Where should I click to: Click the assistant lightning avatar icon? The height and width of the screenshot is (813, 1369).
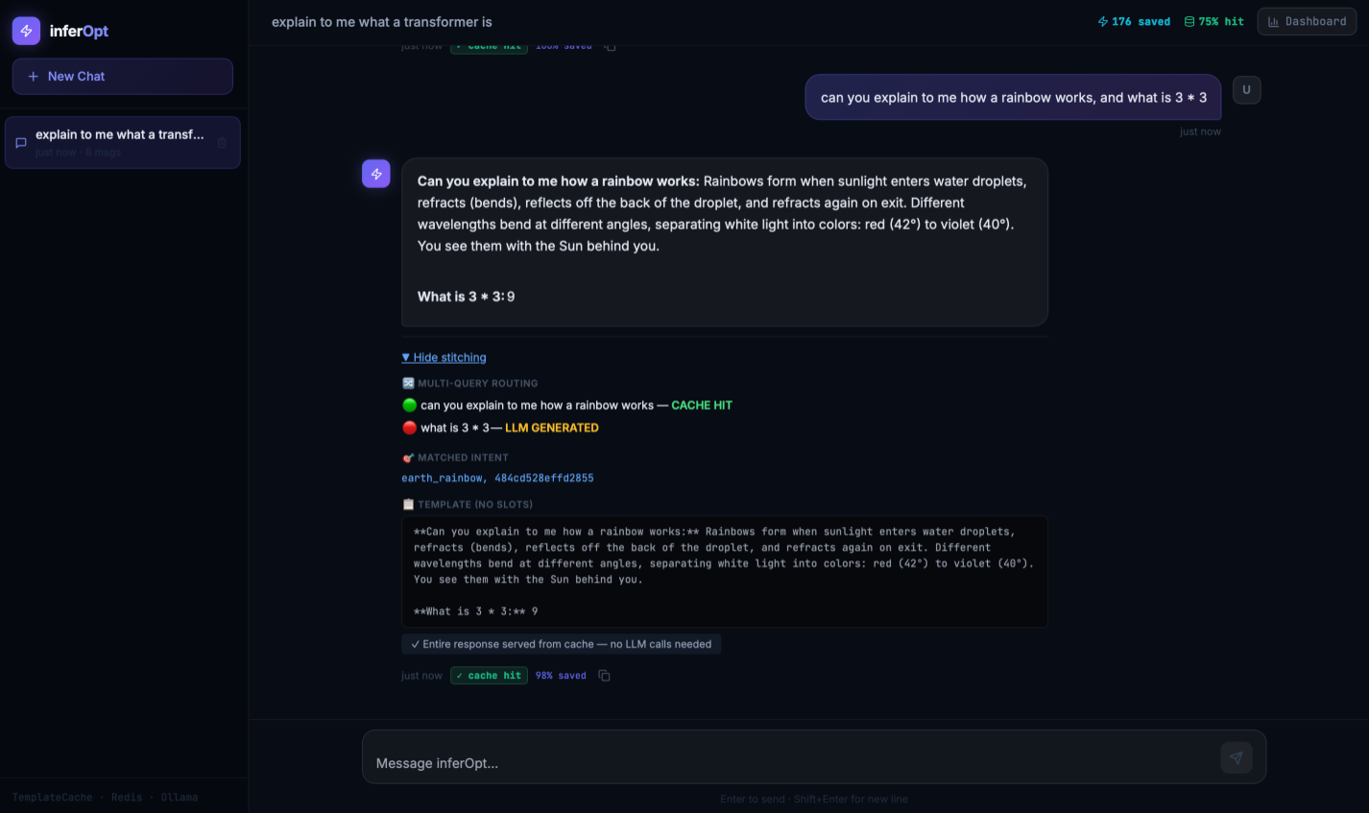point(376,174)
